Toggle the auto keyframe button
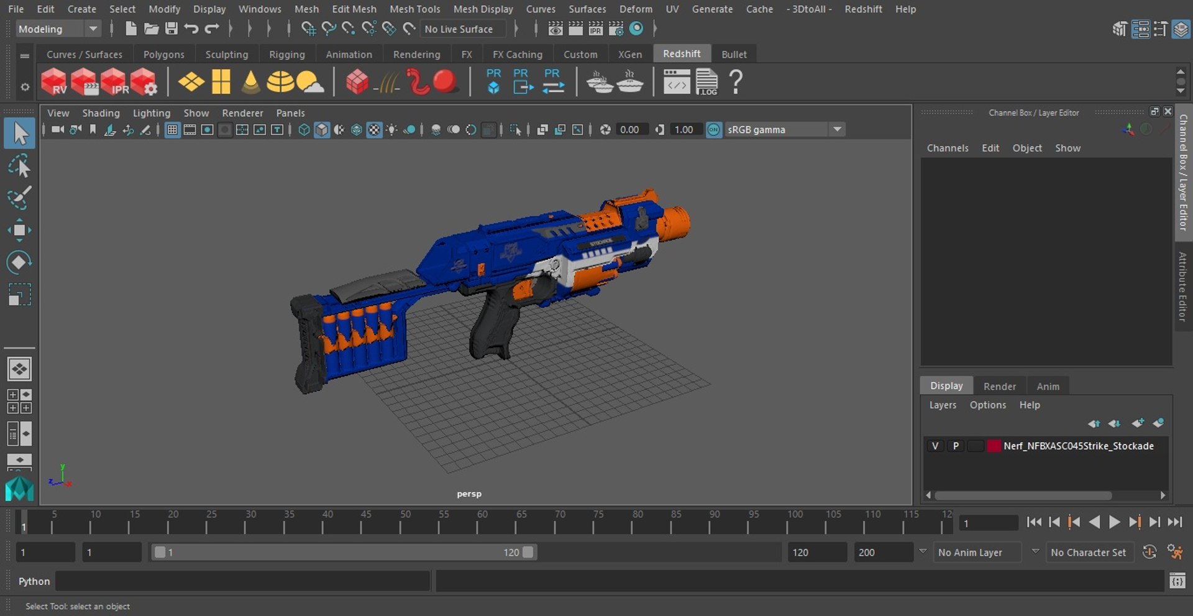Screen dimensions: 1193x616 tap(1150, 552)
